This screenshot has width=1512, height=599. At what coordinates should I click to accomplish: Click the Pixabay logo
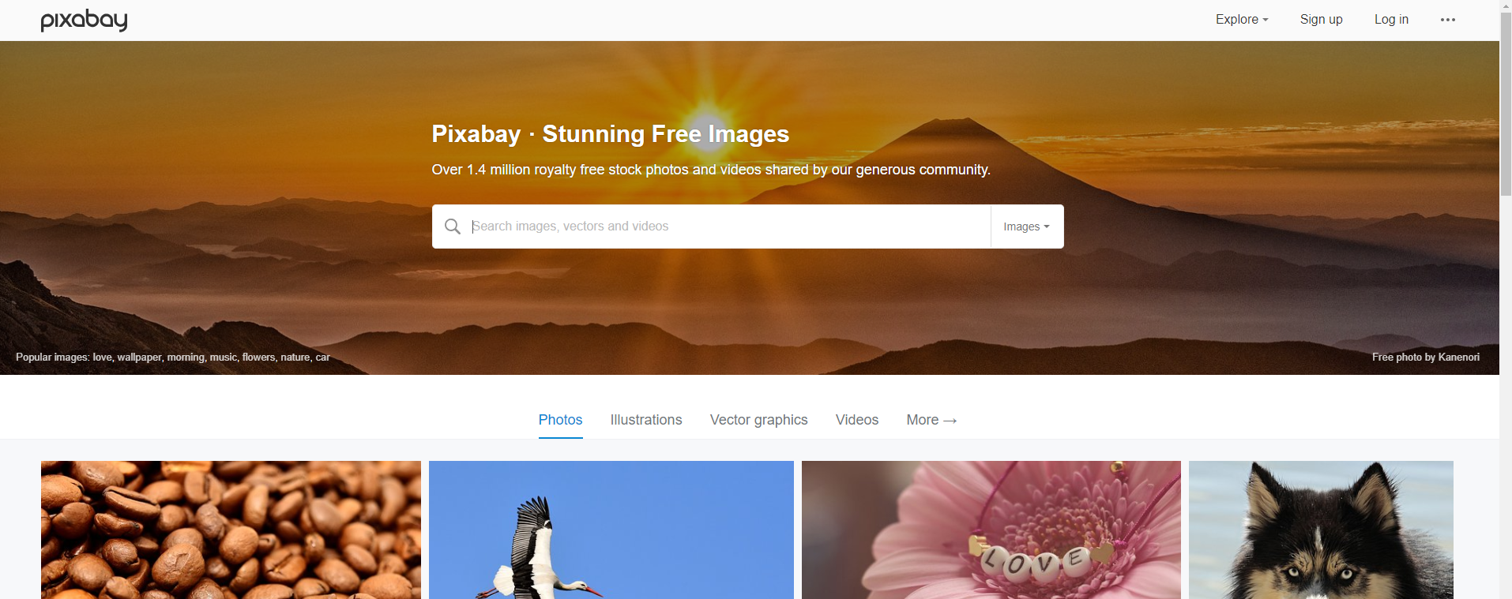click(x=84, y=20)
